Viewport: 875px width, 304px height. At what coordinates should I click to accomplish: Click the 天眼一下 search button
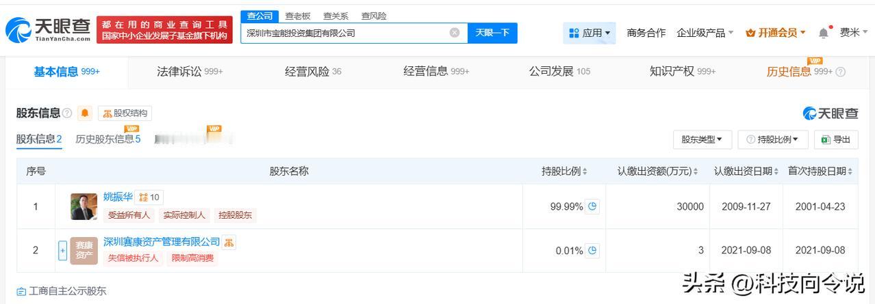coord(492,33)
